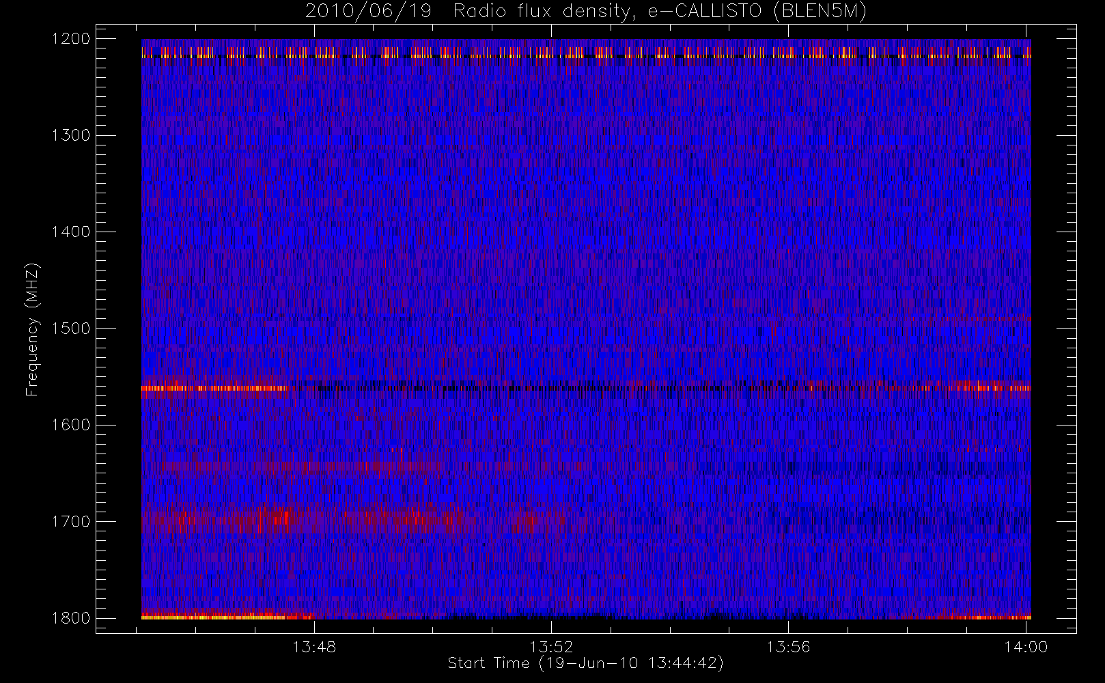Image resolution: width=1105 pixels, height=683 pixels.
Task: Select the 1800 frequency tick label
Action: (71, 618)
